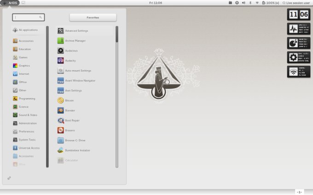Click the Wi-Fi network desktop widget
Viewport: 313px width, 195px height.
[299, 72]
